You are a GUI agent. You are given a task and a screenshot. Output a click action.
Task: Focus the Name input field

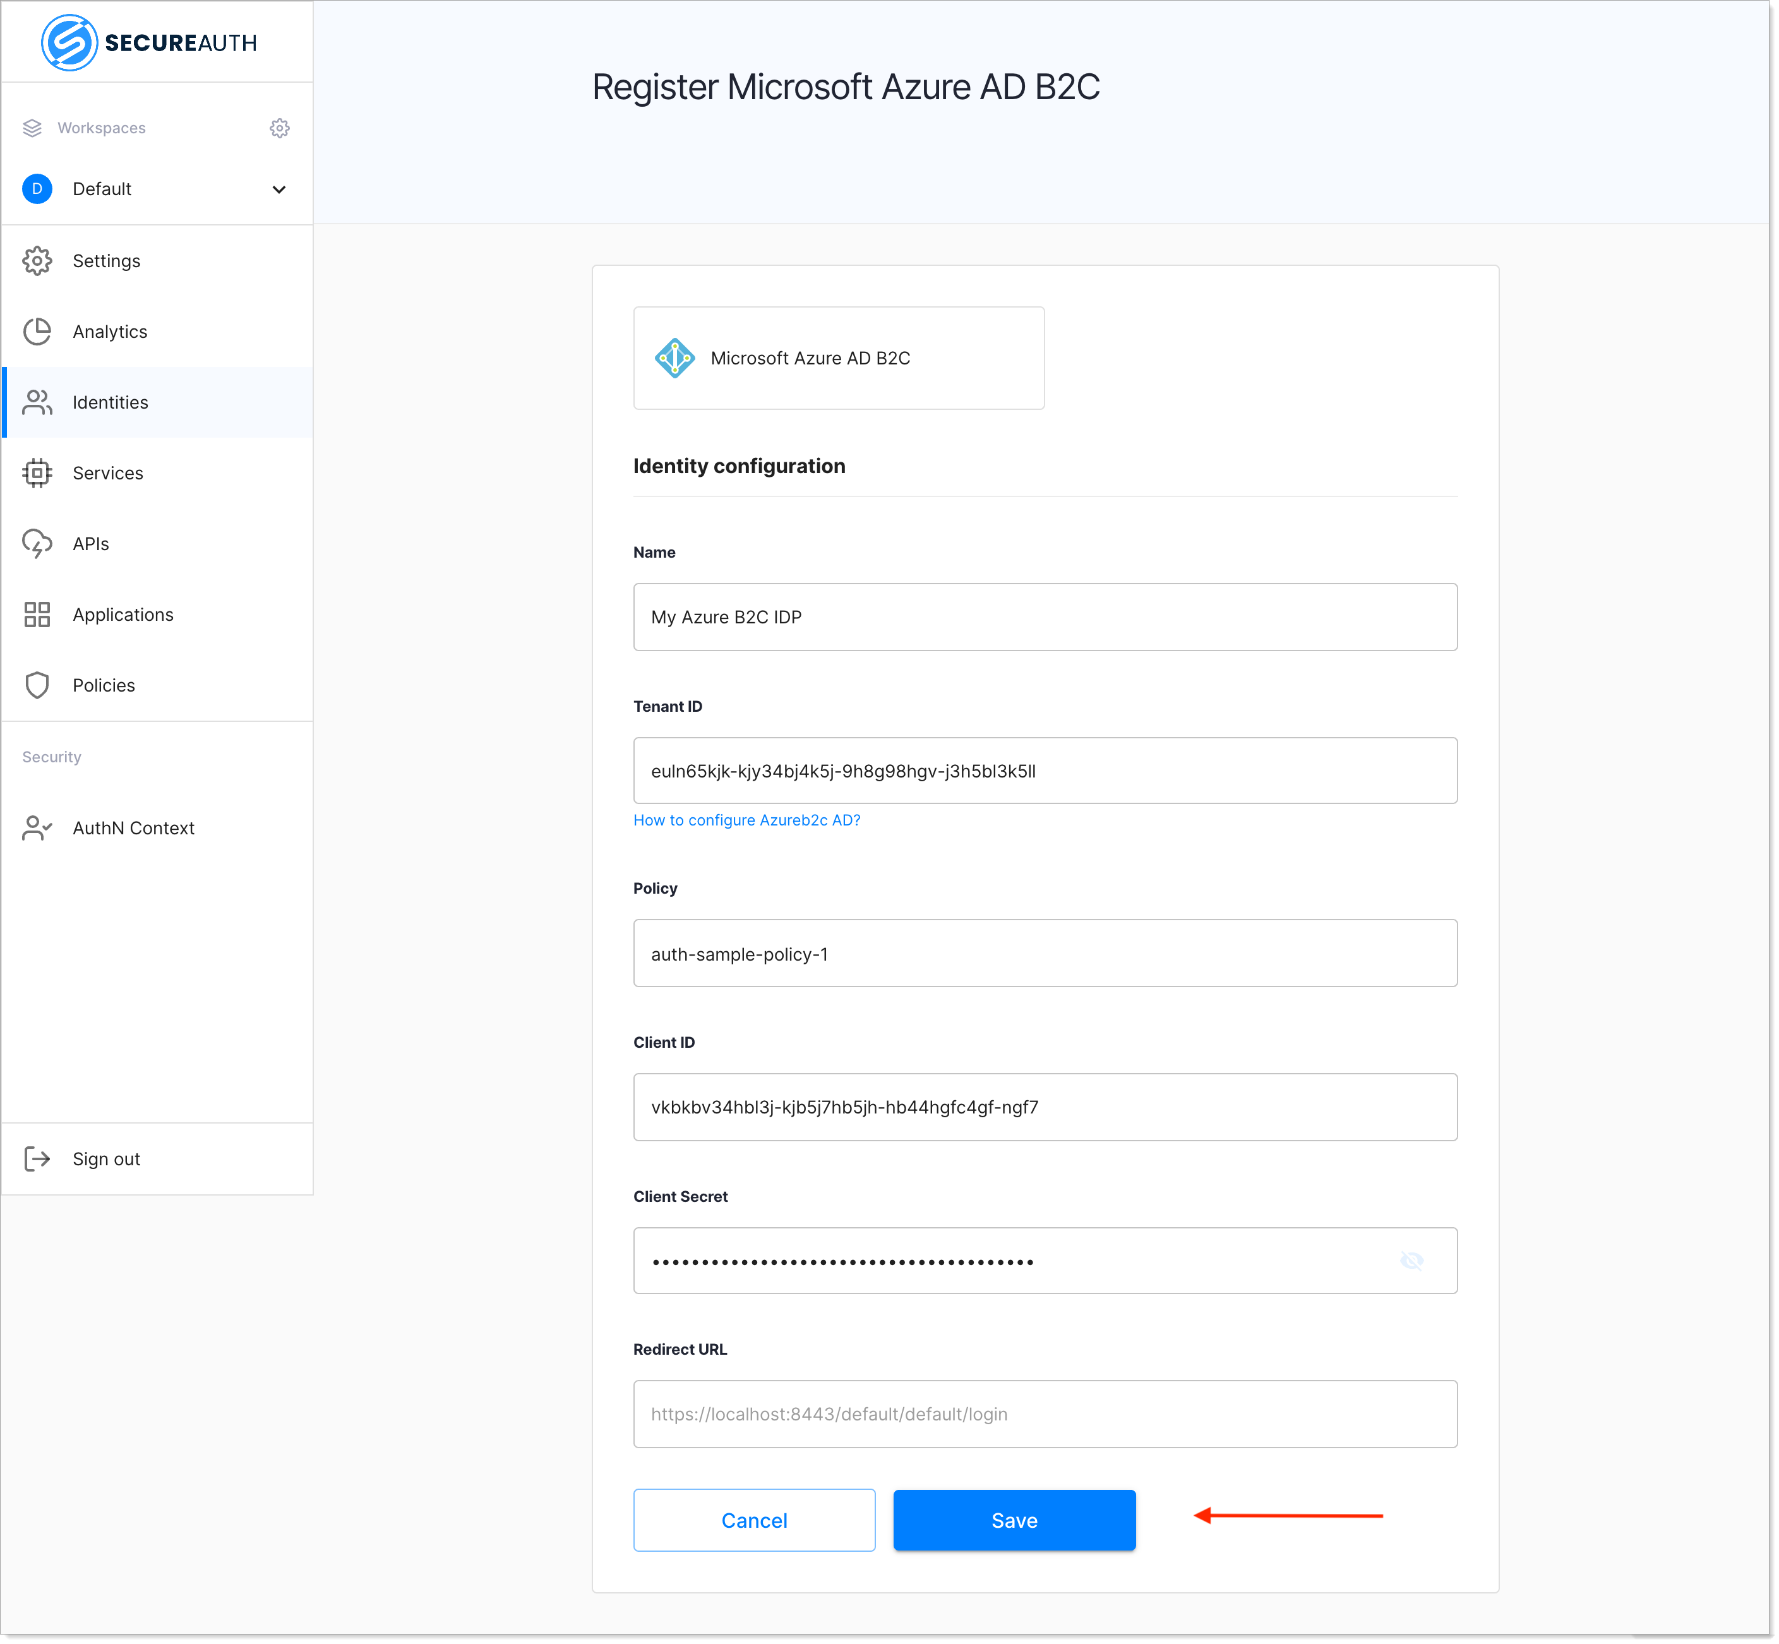pyautogui.click(x=1045, y=618)
